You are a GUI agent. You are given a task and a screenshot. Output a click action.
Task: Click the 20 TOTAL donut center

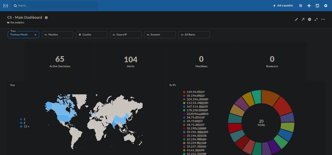click(x=261, y=123)
